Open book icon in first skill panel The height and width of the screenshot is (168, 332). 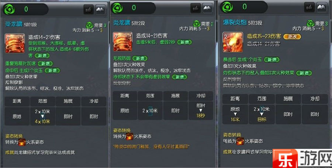(100, 10)
